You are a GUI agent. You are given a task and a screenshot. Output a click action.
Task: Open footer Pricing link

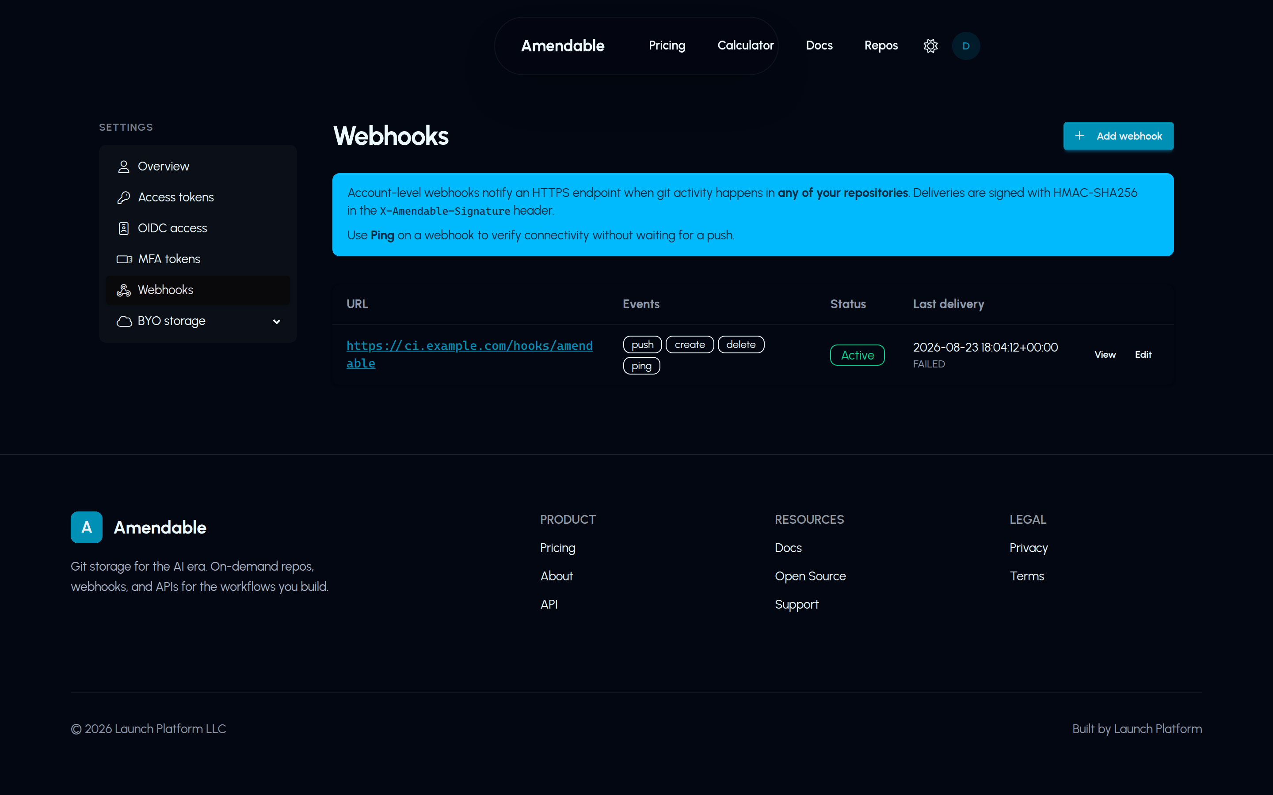(x=557, y=548)
